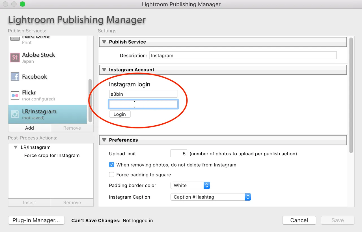Collapse the Publish Service section

[x=104, y=42]
